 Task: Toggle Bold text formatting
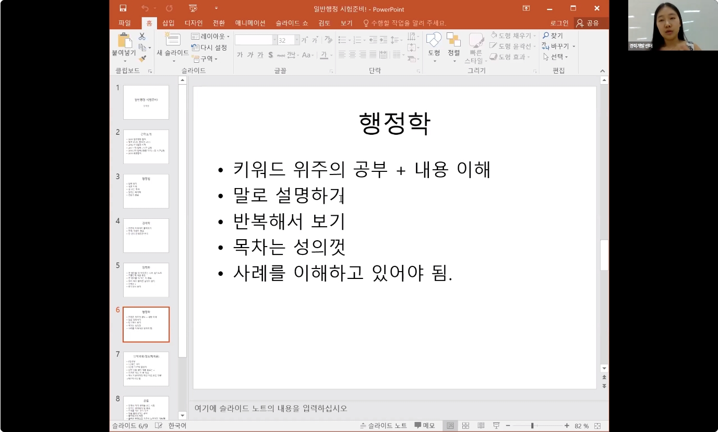click(x=240, y=55)
